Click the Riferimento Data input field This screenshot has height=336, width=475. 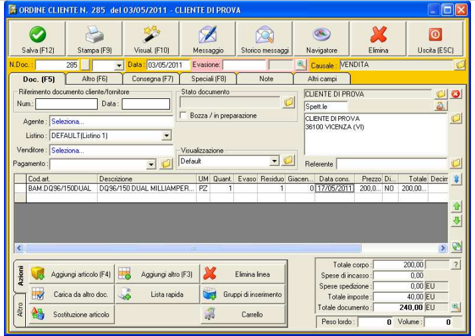tap(145, 104)
